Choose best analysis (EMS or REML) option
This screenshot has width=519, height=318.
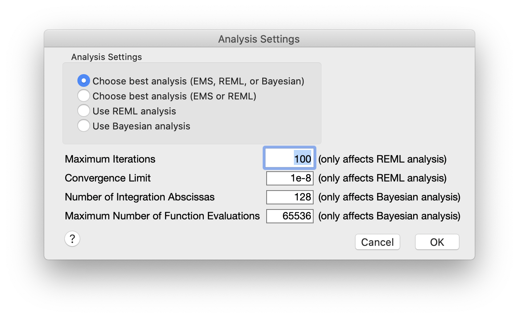tap(84, 95)
